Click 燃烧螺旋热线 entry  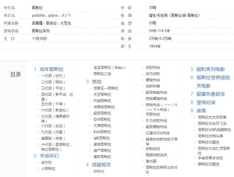[156, 99]
